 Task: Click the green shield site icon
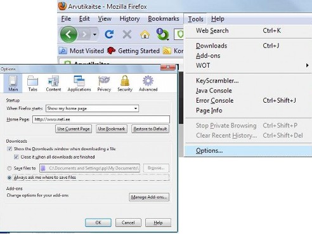(180, 34)
